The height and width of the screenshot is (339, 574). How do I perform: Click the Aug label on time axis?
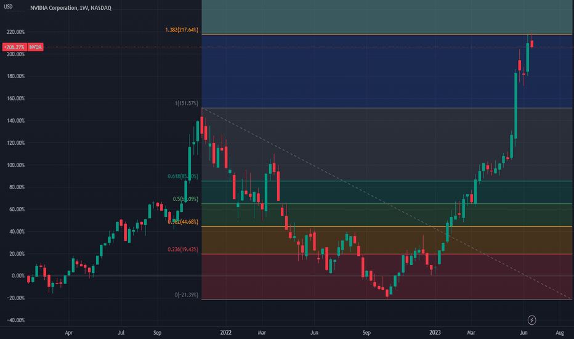[x=559, y=333]
